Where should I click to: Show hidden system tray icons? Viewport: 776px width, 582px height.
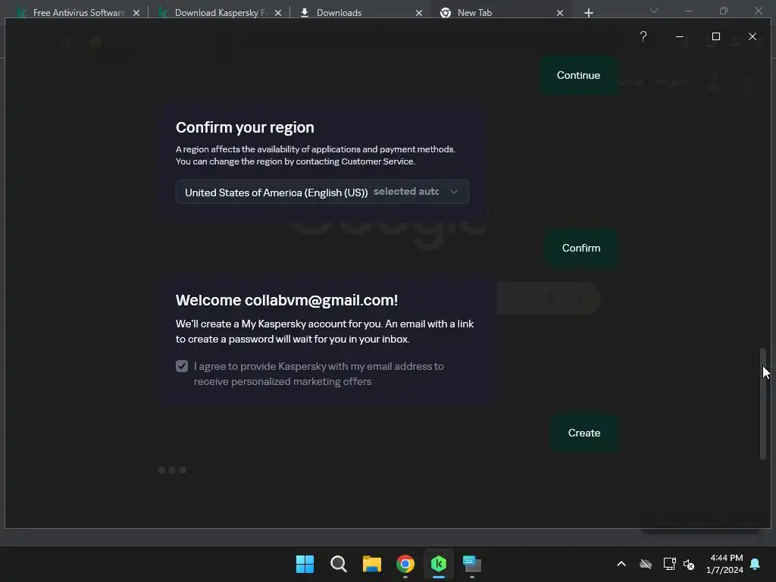pyautogui.click(x=621, y=564)
